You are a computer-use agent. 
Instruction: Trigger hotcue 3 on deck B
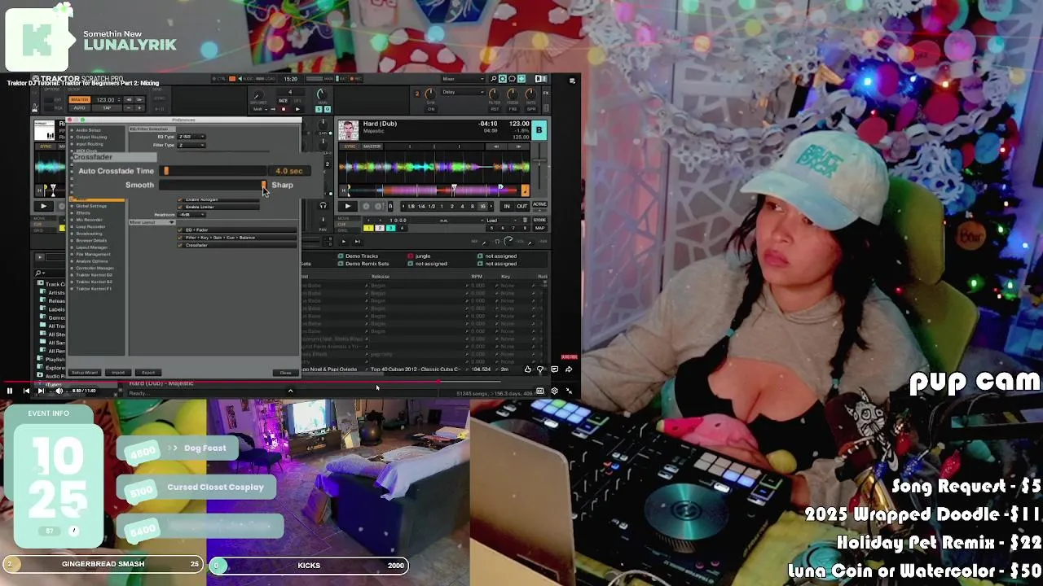click(x=390, y=228)
